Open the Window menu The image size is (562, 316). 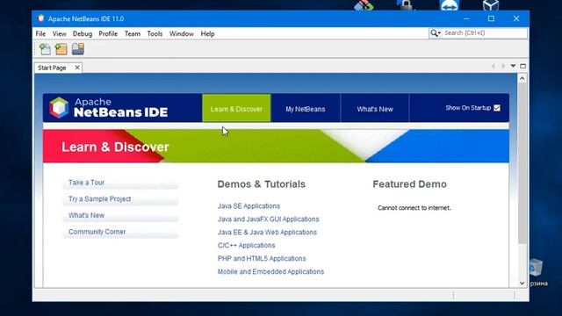tap(182, 33)
